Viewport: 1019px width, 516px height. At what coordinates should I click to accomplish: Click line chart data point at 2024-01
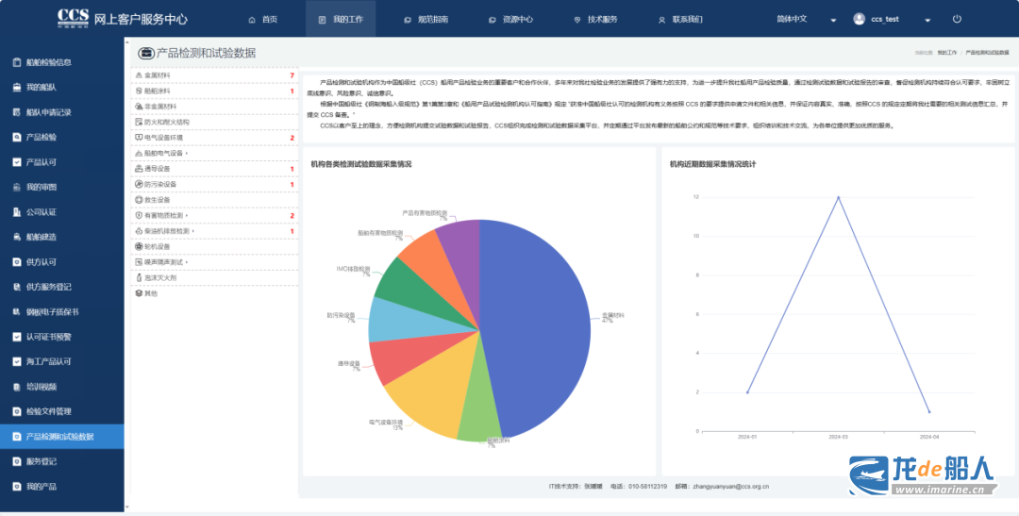tap(747, 391)
